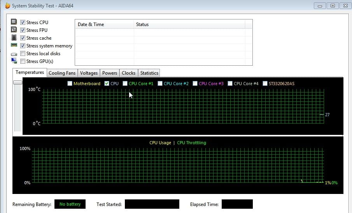Click the FPU percent icon beside Stress FPU
Viewport: 352px width, 213px height.
point(14,30)
